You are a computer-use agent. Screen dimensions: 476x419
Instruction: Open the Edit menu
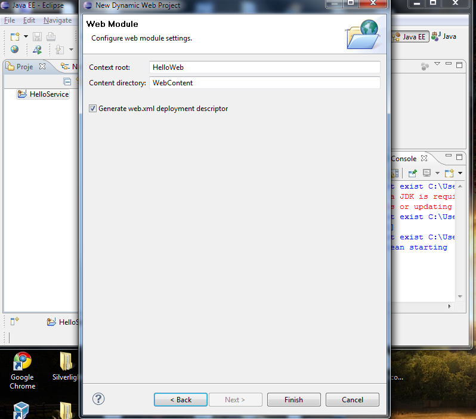(x=29, y=20)
